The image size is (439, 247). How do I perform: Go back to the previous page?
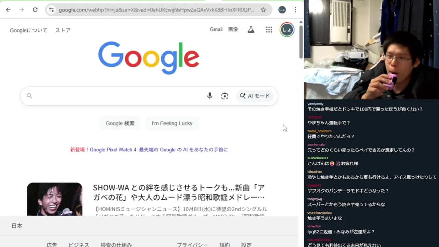8,10
